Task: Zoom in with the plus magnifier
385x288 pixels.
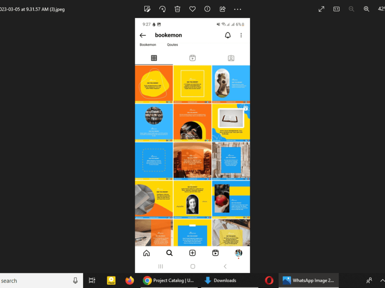Action: pos(367,9)
